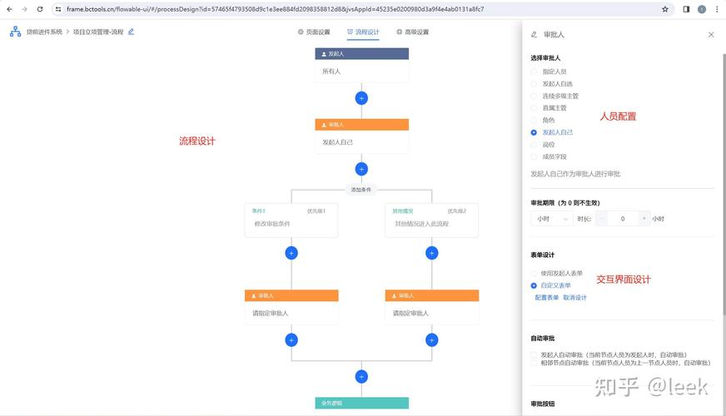Select the 角色 radio option

pos(534,121)
